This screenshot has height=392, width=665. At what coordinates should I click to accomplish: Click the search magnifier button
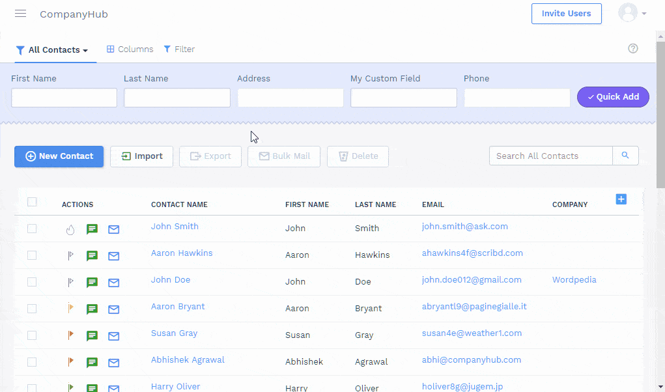click(x=625, y=156)
